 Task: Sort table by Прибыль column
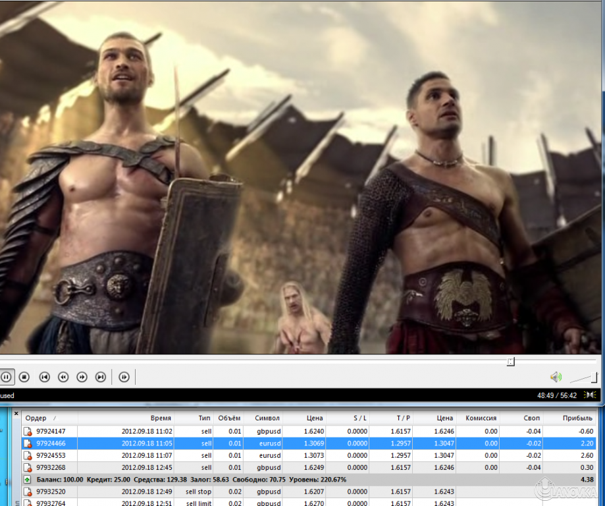(x=577, y=418)
